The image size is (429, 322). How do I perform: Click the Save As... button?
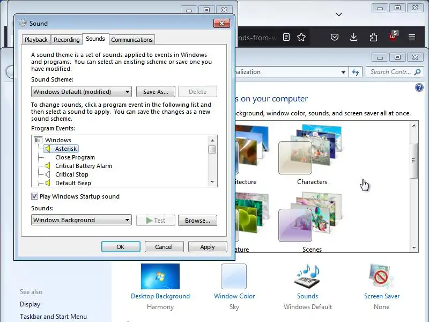tap(156, 92)
